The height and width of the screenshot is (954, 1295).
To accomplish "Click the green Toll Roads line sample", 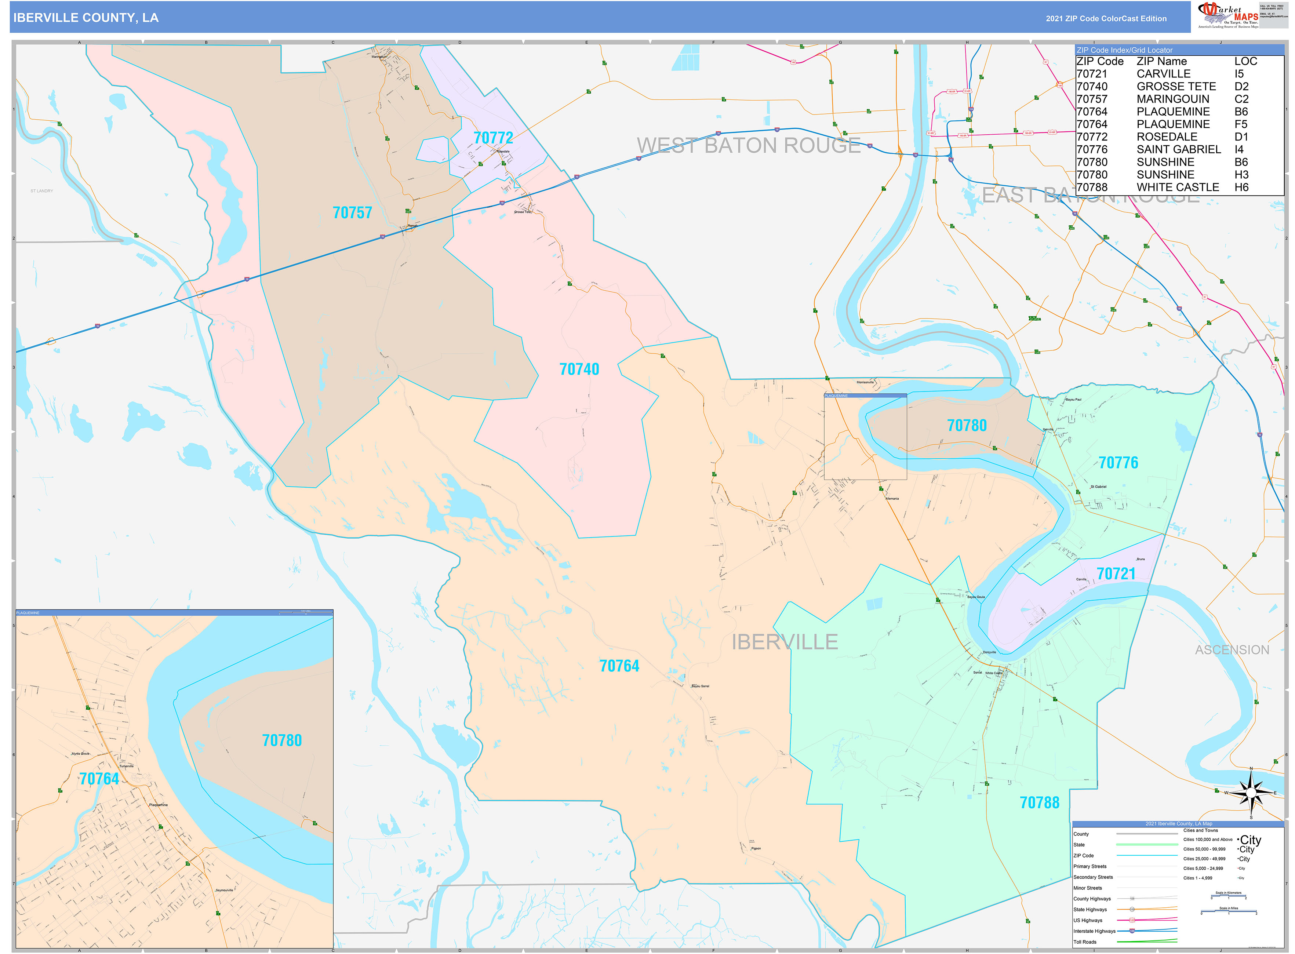I will point(1146,941).
